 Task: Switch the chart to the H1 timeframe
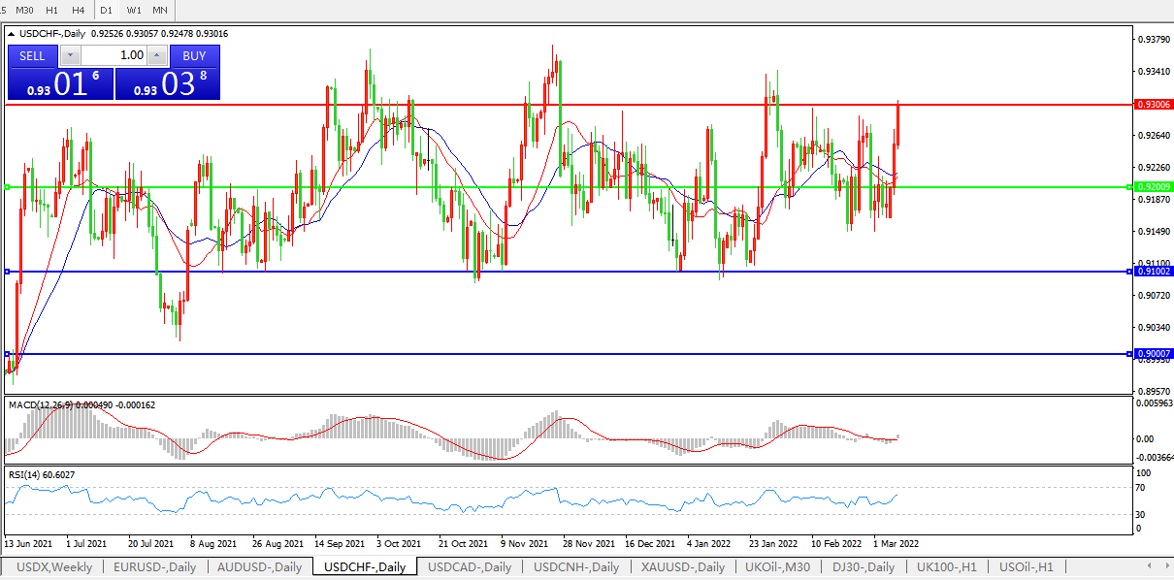[x=52, y=10]
